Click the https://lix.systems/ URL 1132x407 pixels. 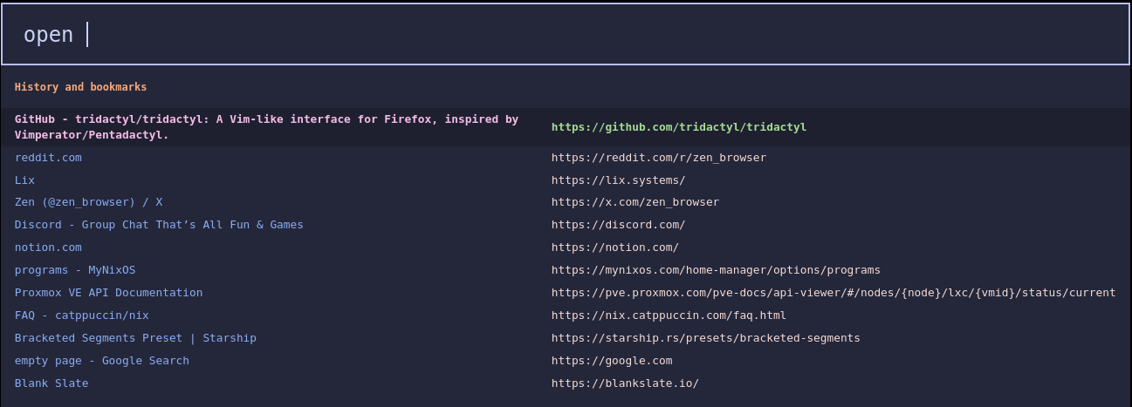click(618, 180)
